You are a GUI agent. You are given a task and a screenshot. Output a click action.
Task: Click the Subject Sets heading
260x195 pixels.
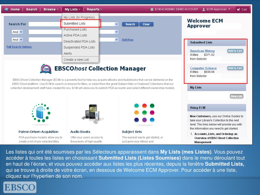click(x=132, y=132)
